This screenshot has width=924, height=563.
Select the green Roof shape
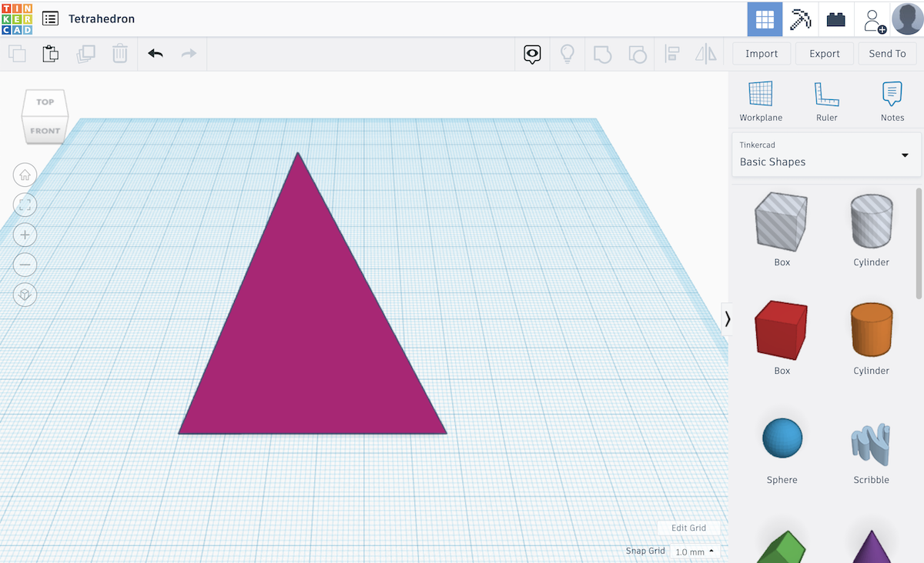coord(782,545)
